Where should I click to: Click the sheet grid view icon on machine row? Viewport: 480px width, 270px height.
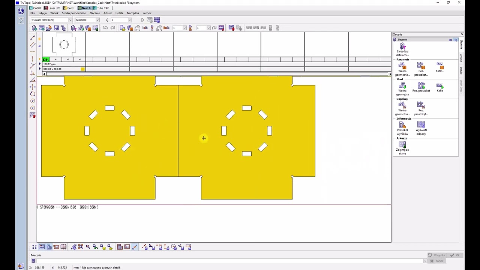click(x=157, y=20)
